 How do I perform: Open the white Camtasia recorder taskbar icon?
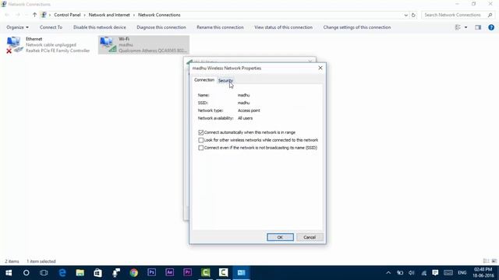[x=224, y=272]
